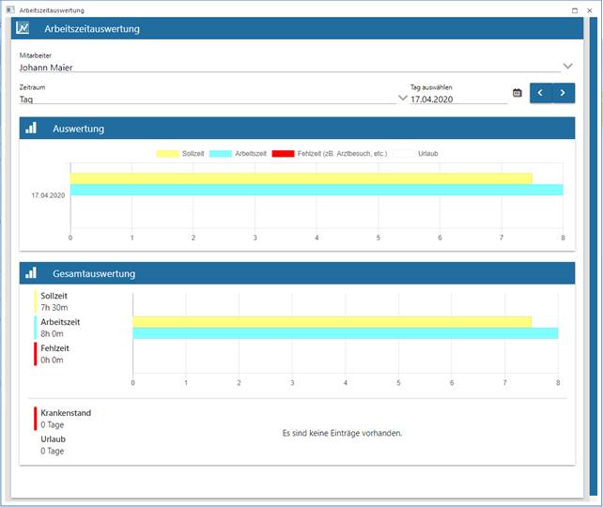Screen dimensions: 603x507
Task: Click yellow Sollzeit bar in upper chart
Action: [x=301, y=178]
